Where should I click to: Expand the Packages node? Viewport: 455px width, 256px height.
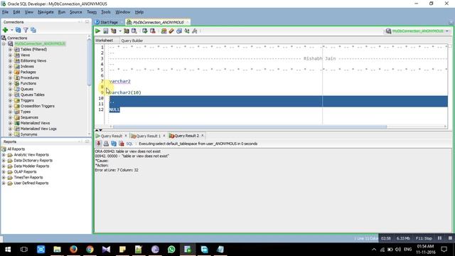(x=10, y=72)
